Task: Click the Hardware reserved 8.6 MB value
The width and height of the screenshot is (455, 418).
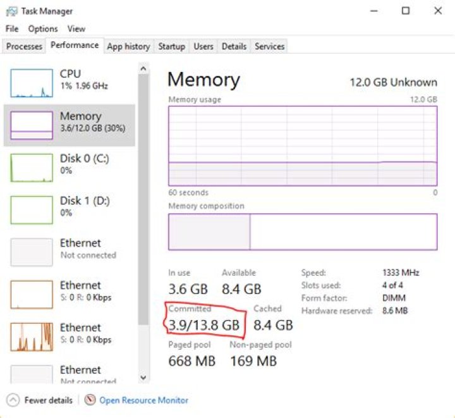Action: tap(395, 311)
